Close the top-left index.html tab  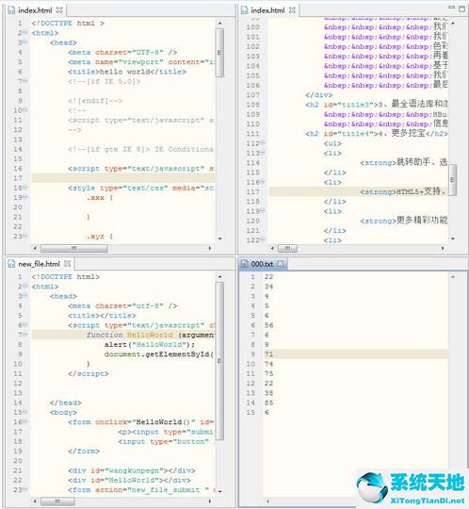click(x=59, y=10)
